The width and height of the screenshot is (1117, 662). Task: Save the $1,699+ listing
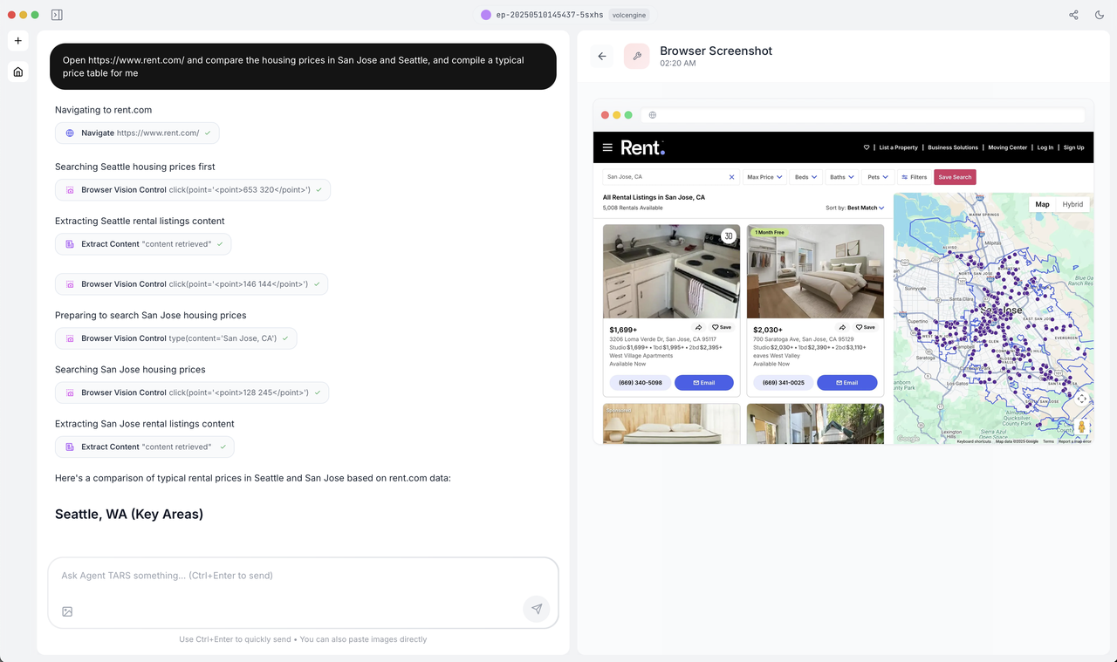coord(722,327)
